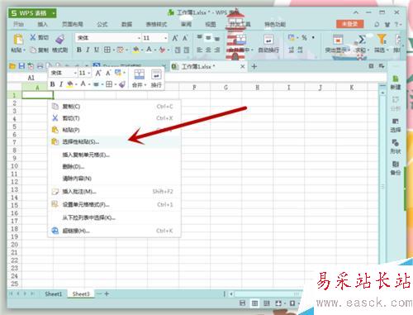Choose 插入批注(M)... from the context menu
Image resolution: width=413 pixels, height=315 pixels.
tap(115, 192)
